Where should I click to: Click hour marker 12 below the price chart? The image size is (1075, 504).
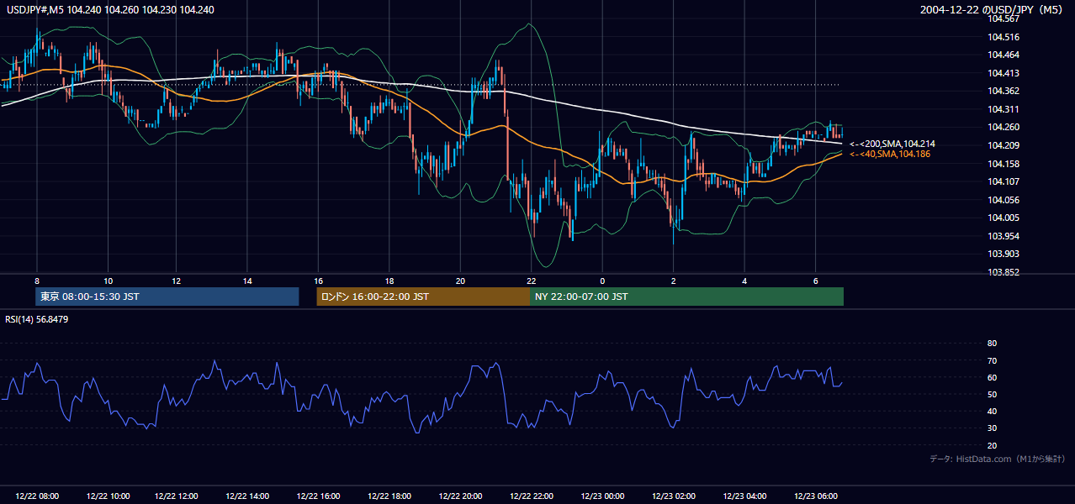point(178,281)
